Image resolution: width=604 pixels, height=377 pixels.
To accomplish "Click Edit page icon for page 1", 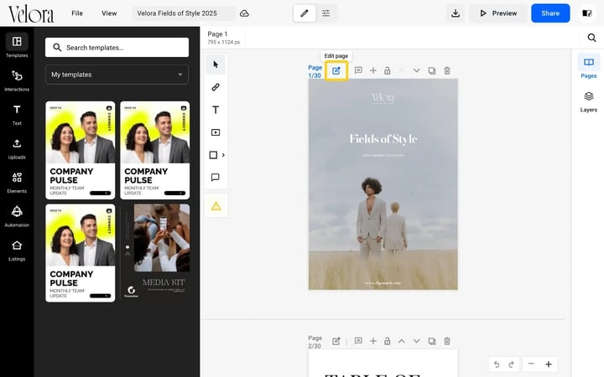I will tap(336, 70).
